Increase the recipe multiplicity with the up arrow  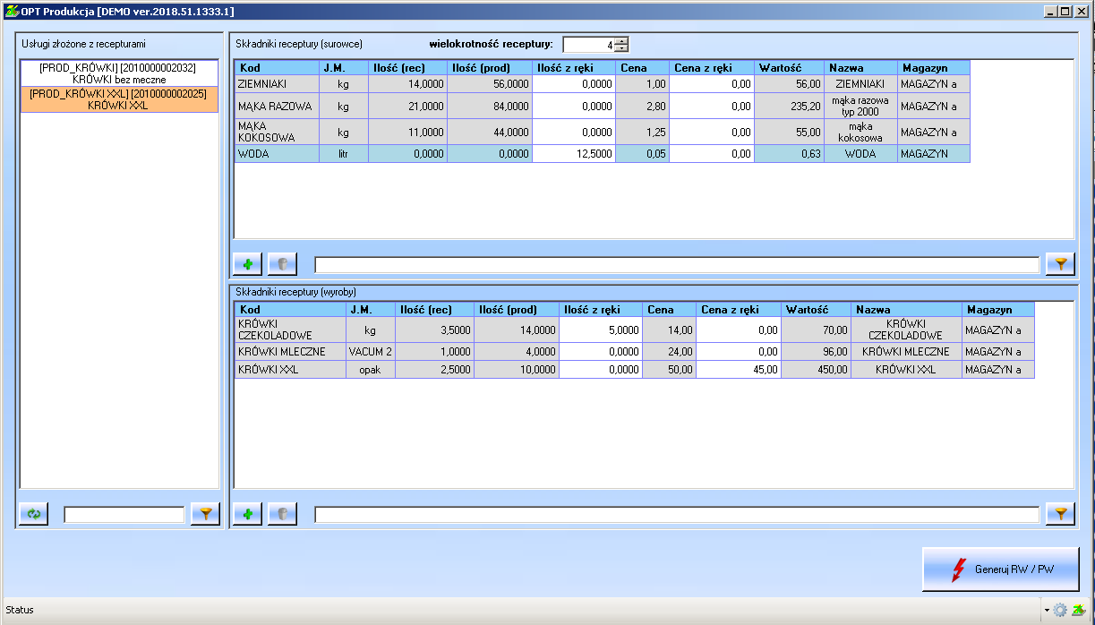coord(621,40)
